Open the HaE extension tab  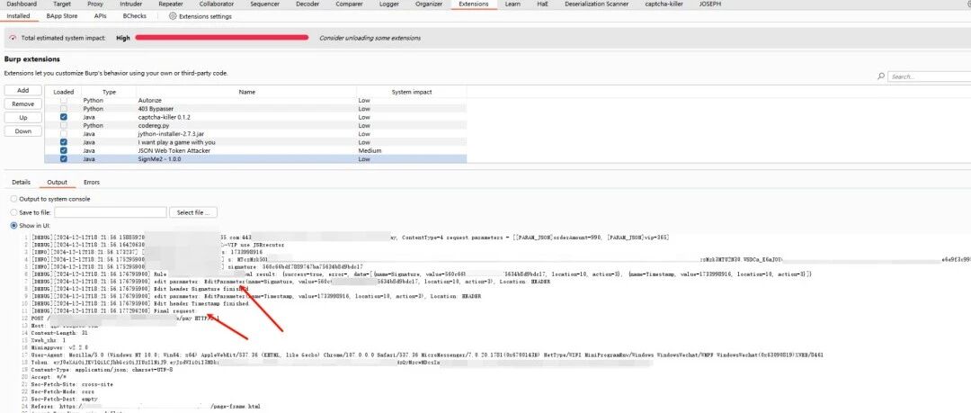pyautogui.click(x=542, y=4)
